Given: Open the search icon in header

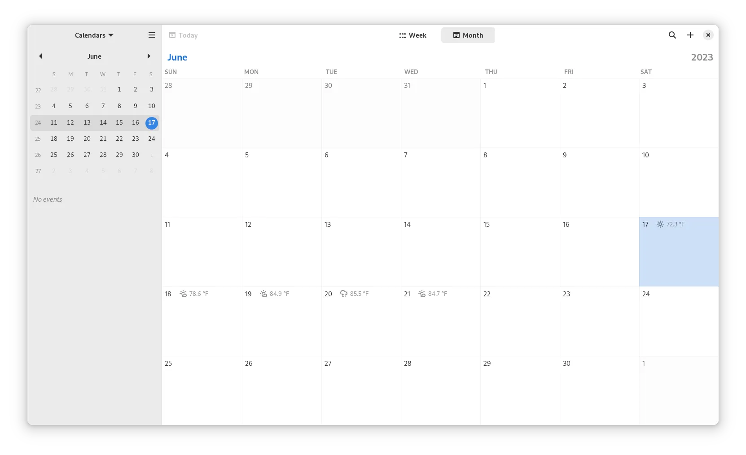Looking at the screenshot, I should click(x=672, y=35).
